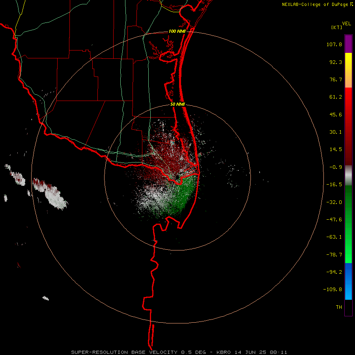Pick the gray near-zero color bar segment
The width and height of the screenshot is (355, 355).
(x=348, y=175)
